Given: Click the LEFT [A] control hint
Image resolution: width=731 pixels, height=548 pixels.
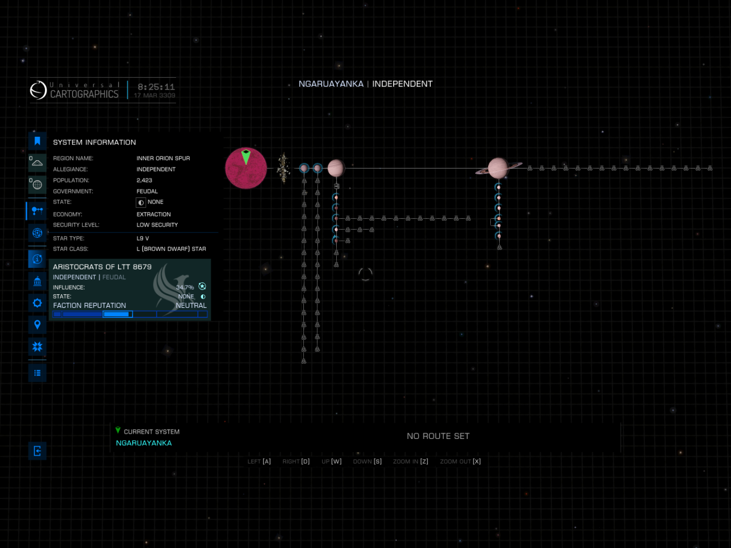Looking at the screenshot, I should point(259,461).
